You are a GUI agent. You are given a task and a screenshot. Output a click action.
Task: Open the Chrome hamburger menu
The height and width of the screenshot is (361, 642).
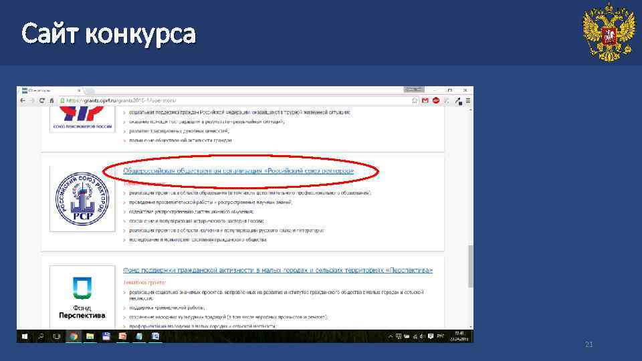[x=467, y=100]
